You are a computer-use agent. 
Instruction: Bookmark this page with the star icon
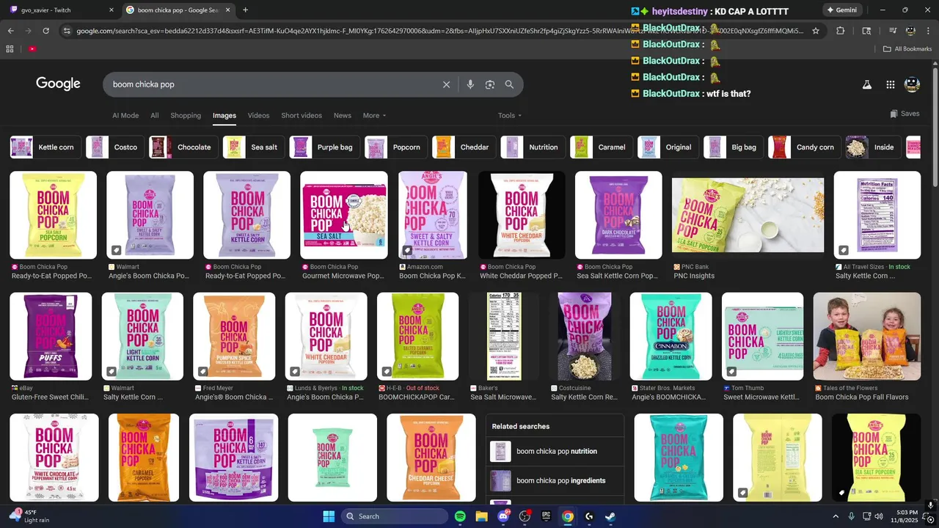coord(816,31)
